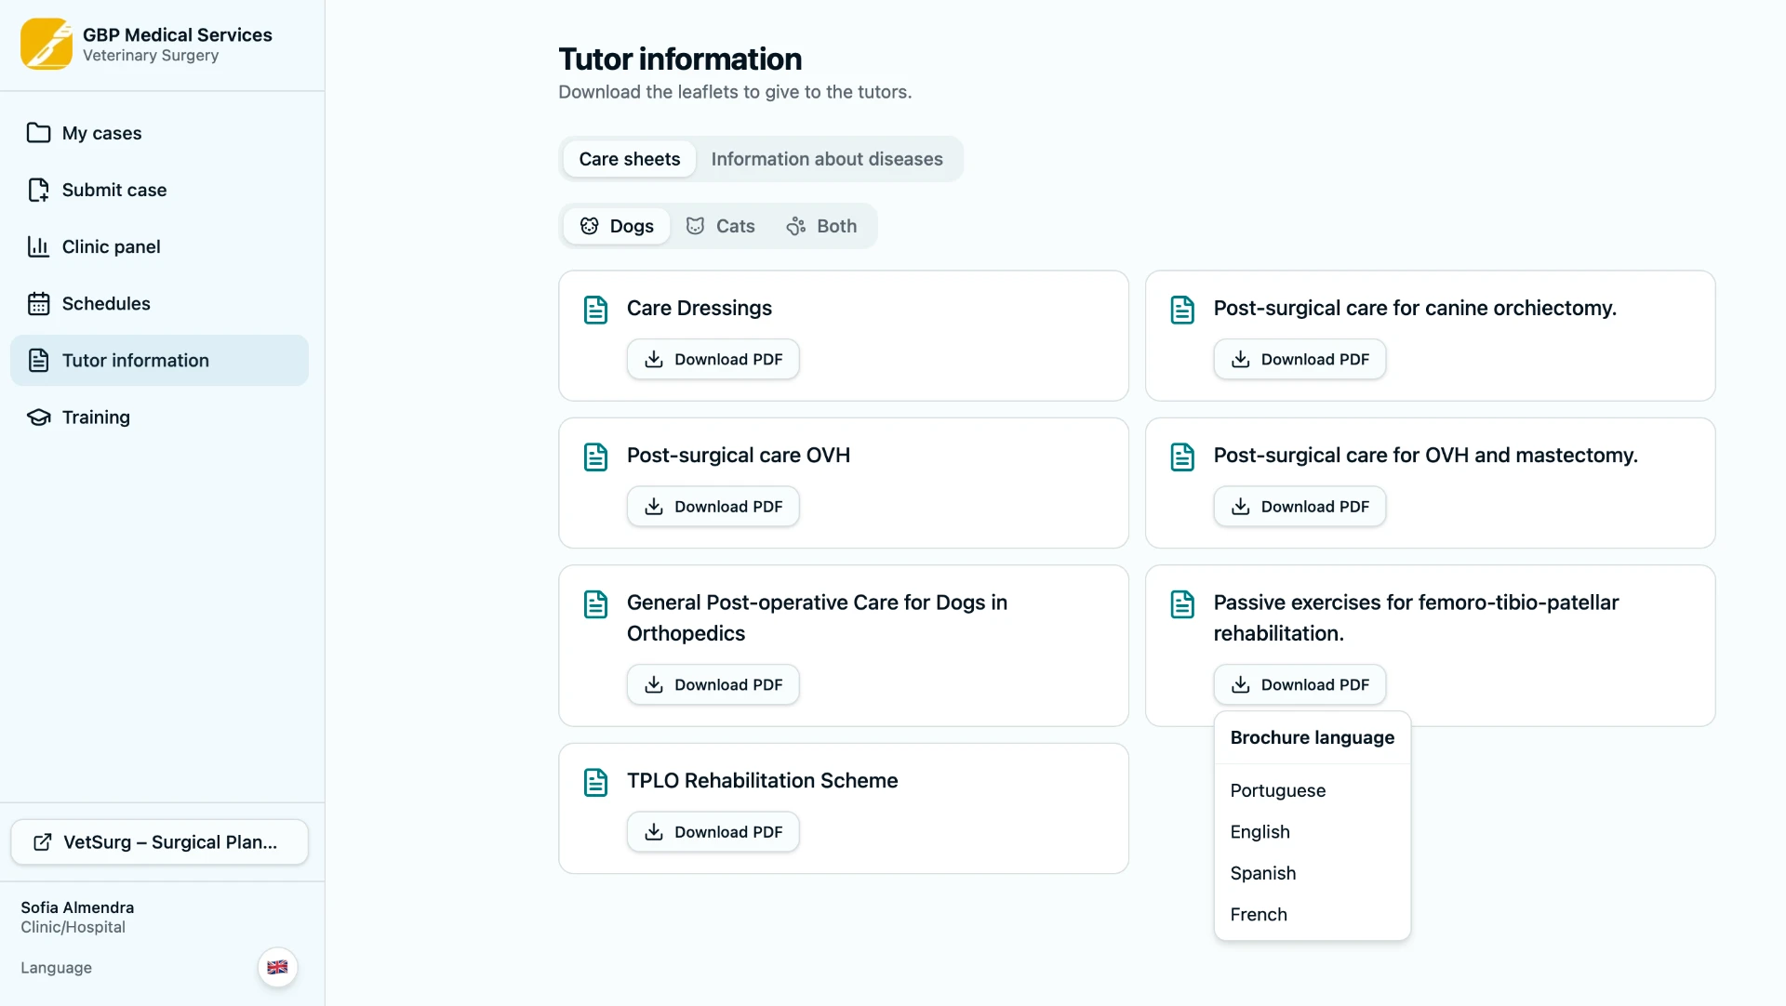Download PDF for TPLO Rehabilitation Scheme

713,832
